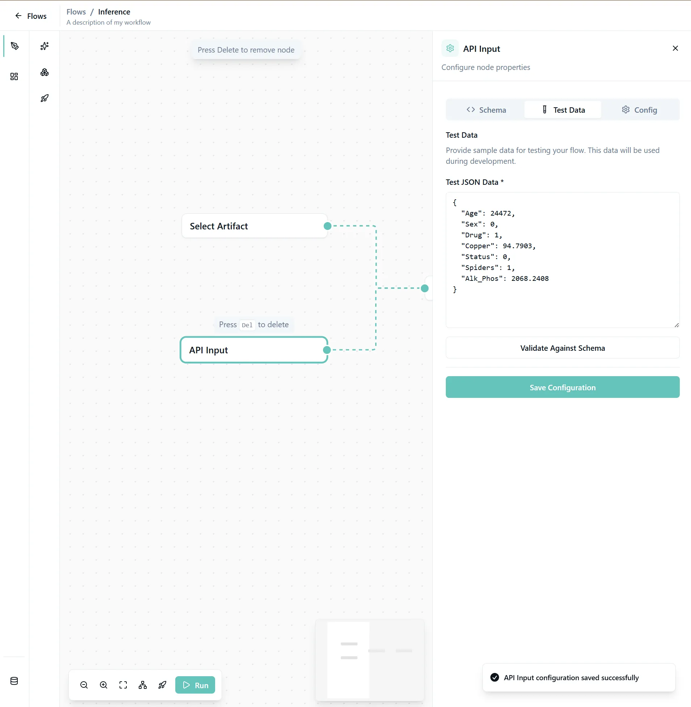Zoom out the canvas
This screenshot has height=707, width=691.
pos(84,685)
